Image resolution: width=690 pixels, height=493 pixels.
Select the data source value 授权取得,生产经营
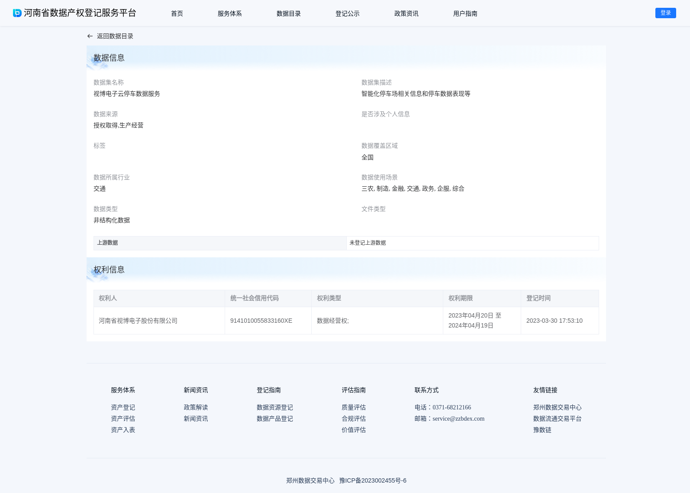point(119,125)
